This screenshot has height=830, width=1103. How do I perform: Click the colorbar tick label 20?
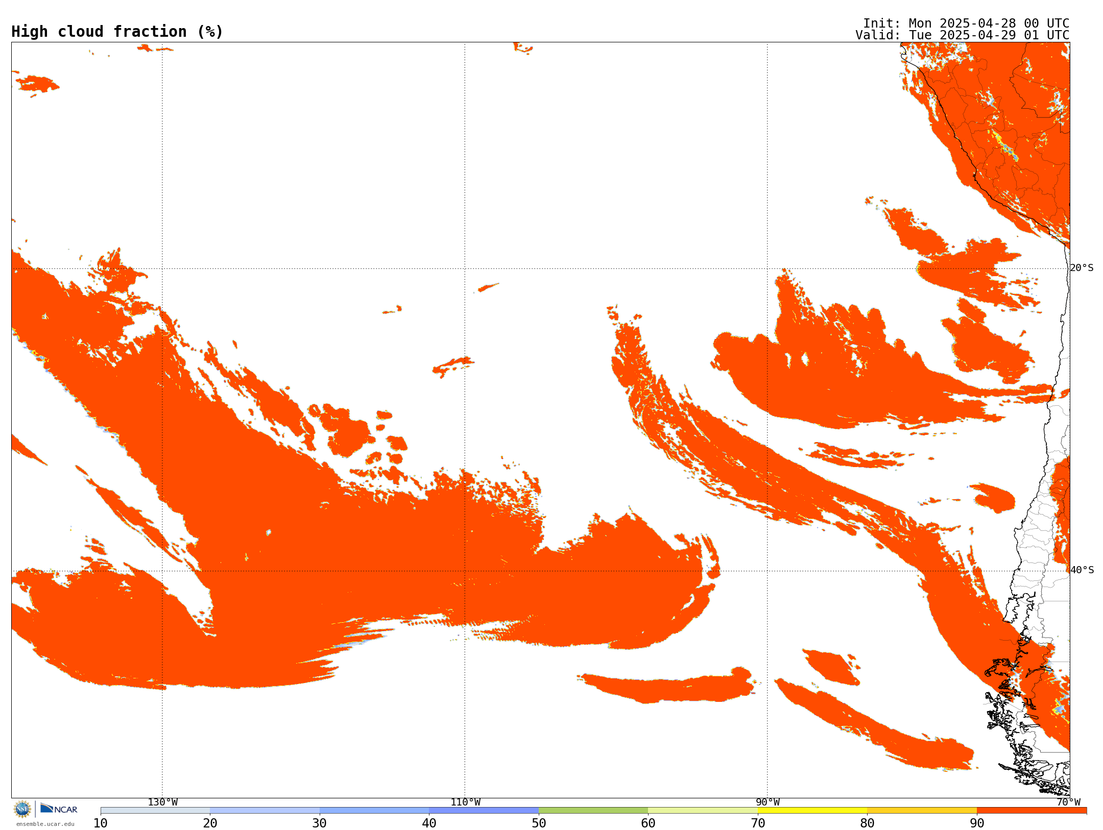(x=210, y=823)
